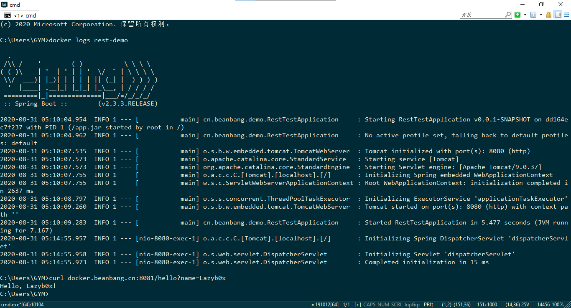Viewport: 571px width, 308px height.
Task: Click the cmd window system menu icon
Action: coord(4,5)
